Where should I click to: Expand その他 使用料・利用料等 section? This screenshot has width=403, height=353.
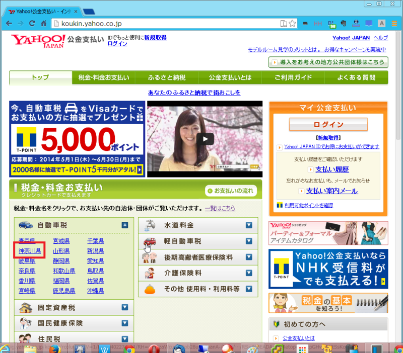249,289
